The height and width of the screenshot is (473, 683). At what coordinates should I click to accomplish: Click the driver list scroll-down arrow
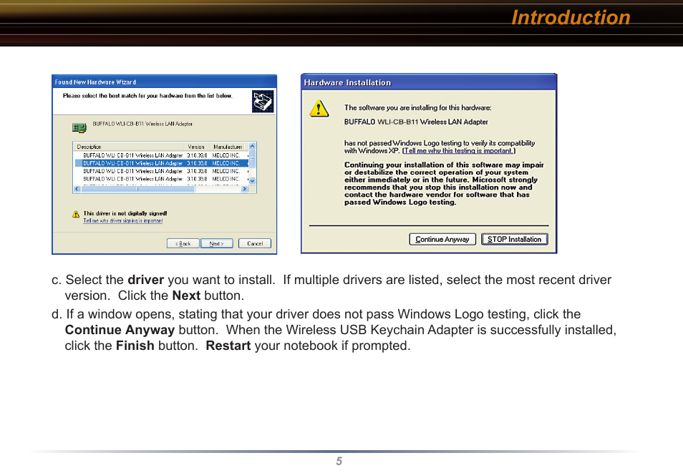[x=252, y=181]
